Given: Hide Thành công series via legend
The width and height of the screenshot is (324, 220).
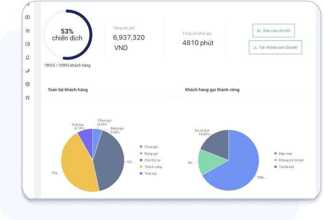Looking at the screenshot, I should tap(153, 167).
